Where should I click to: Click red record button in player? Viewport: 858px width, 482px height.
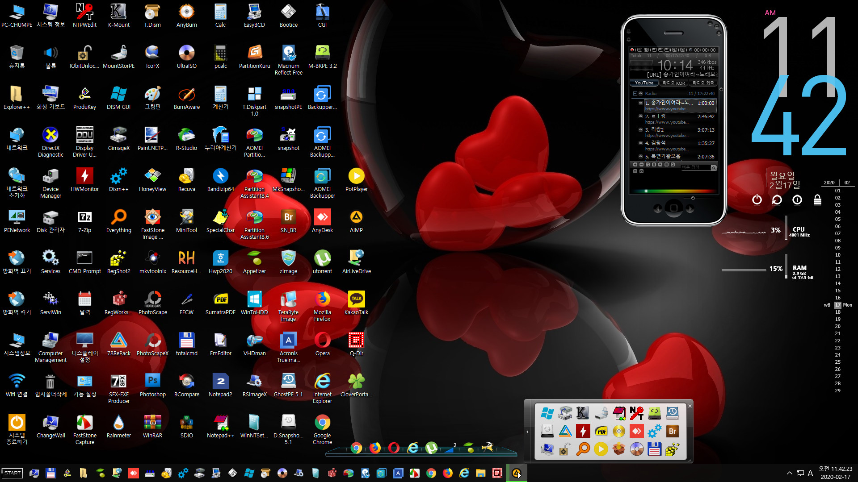(632, 50)
